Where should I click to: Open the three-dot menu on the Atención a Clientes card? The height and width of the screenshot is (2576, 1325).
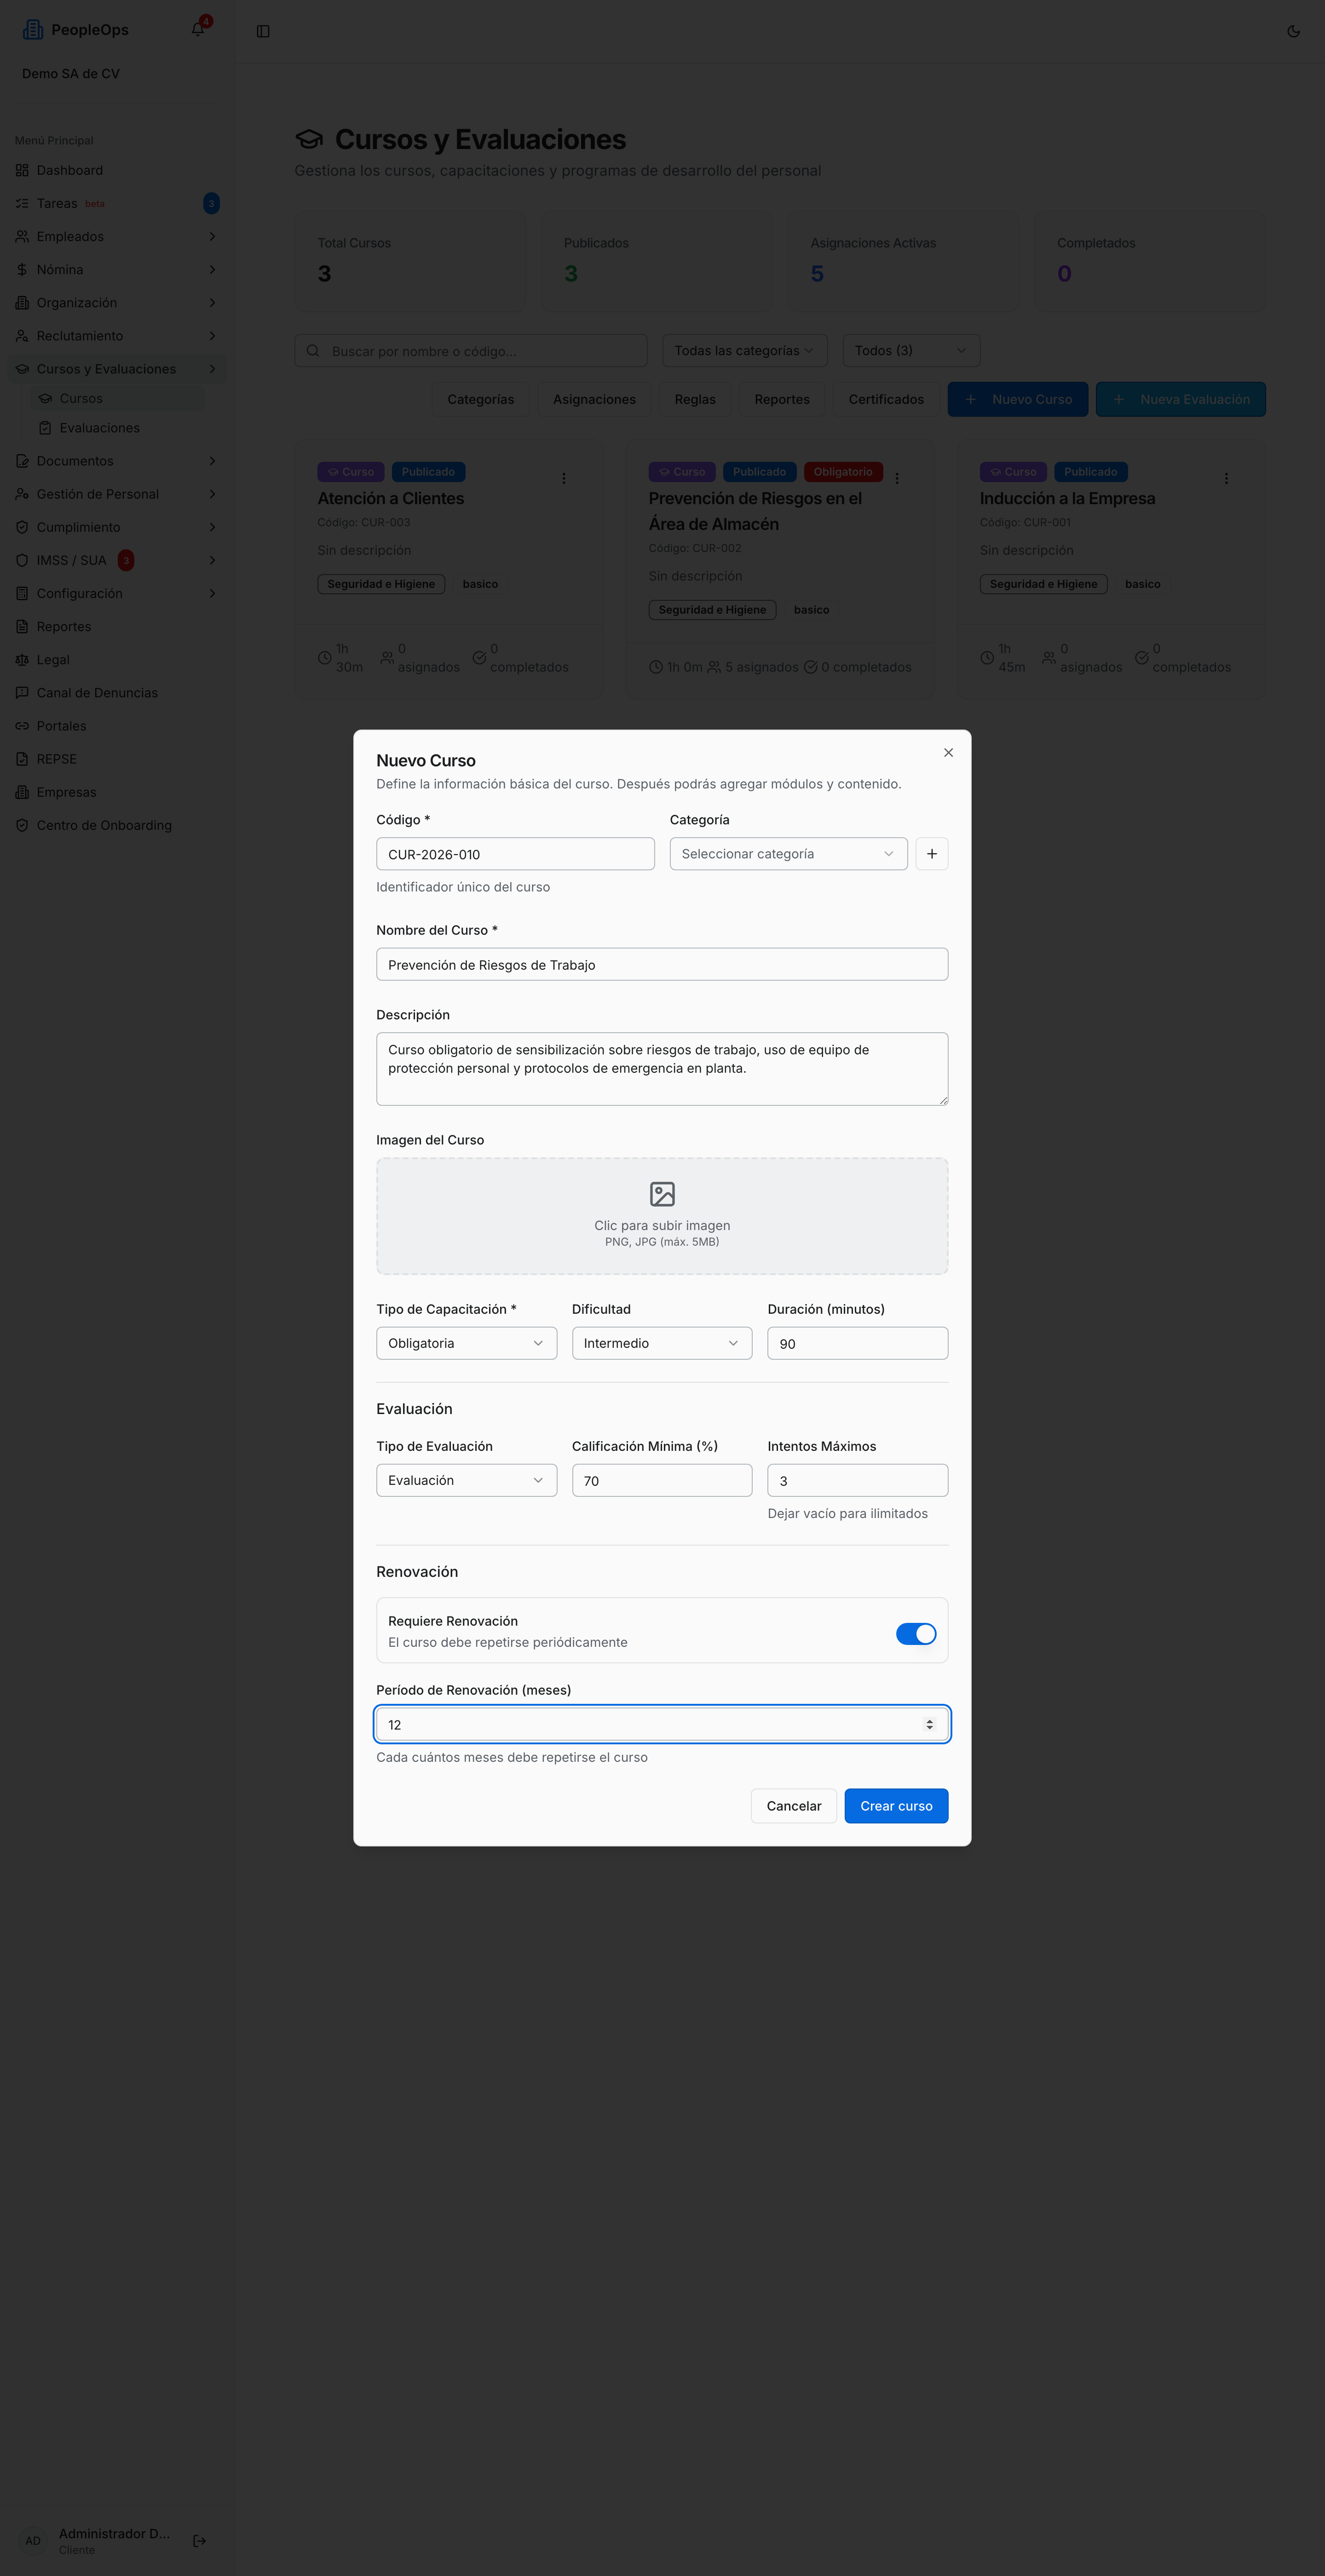coord(564,479)
